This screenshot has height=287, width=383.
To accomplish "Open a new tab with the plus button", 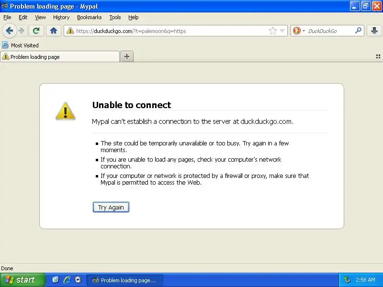I will 127,56.
